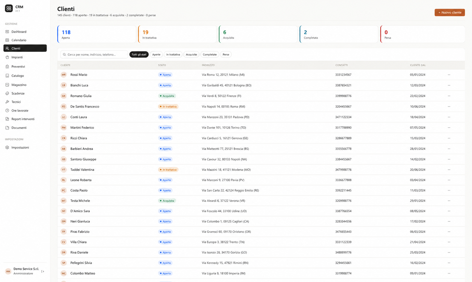Click the Acquisita badge for Testa Michele
472x282 pixels.
(167, 201)
